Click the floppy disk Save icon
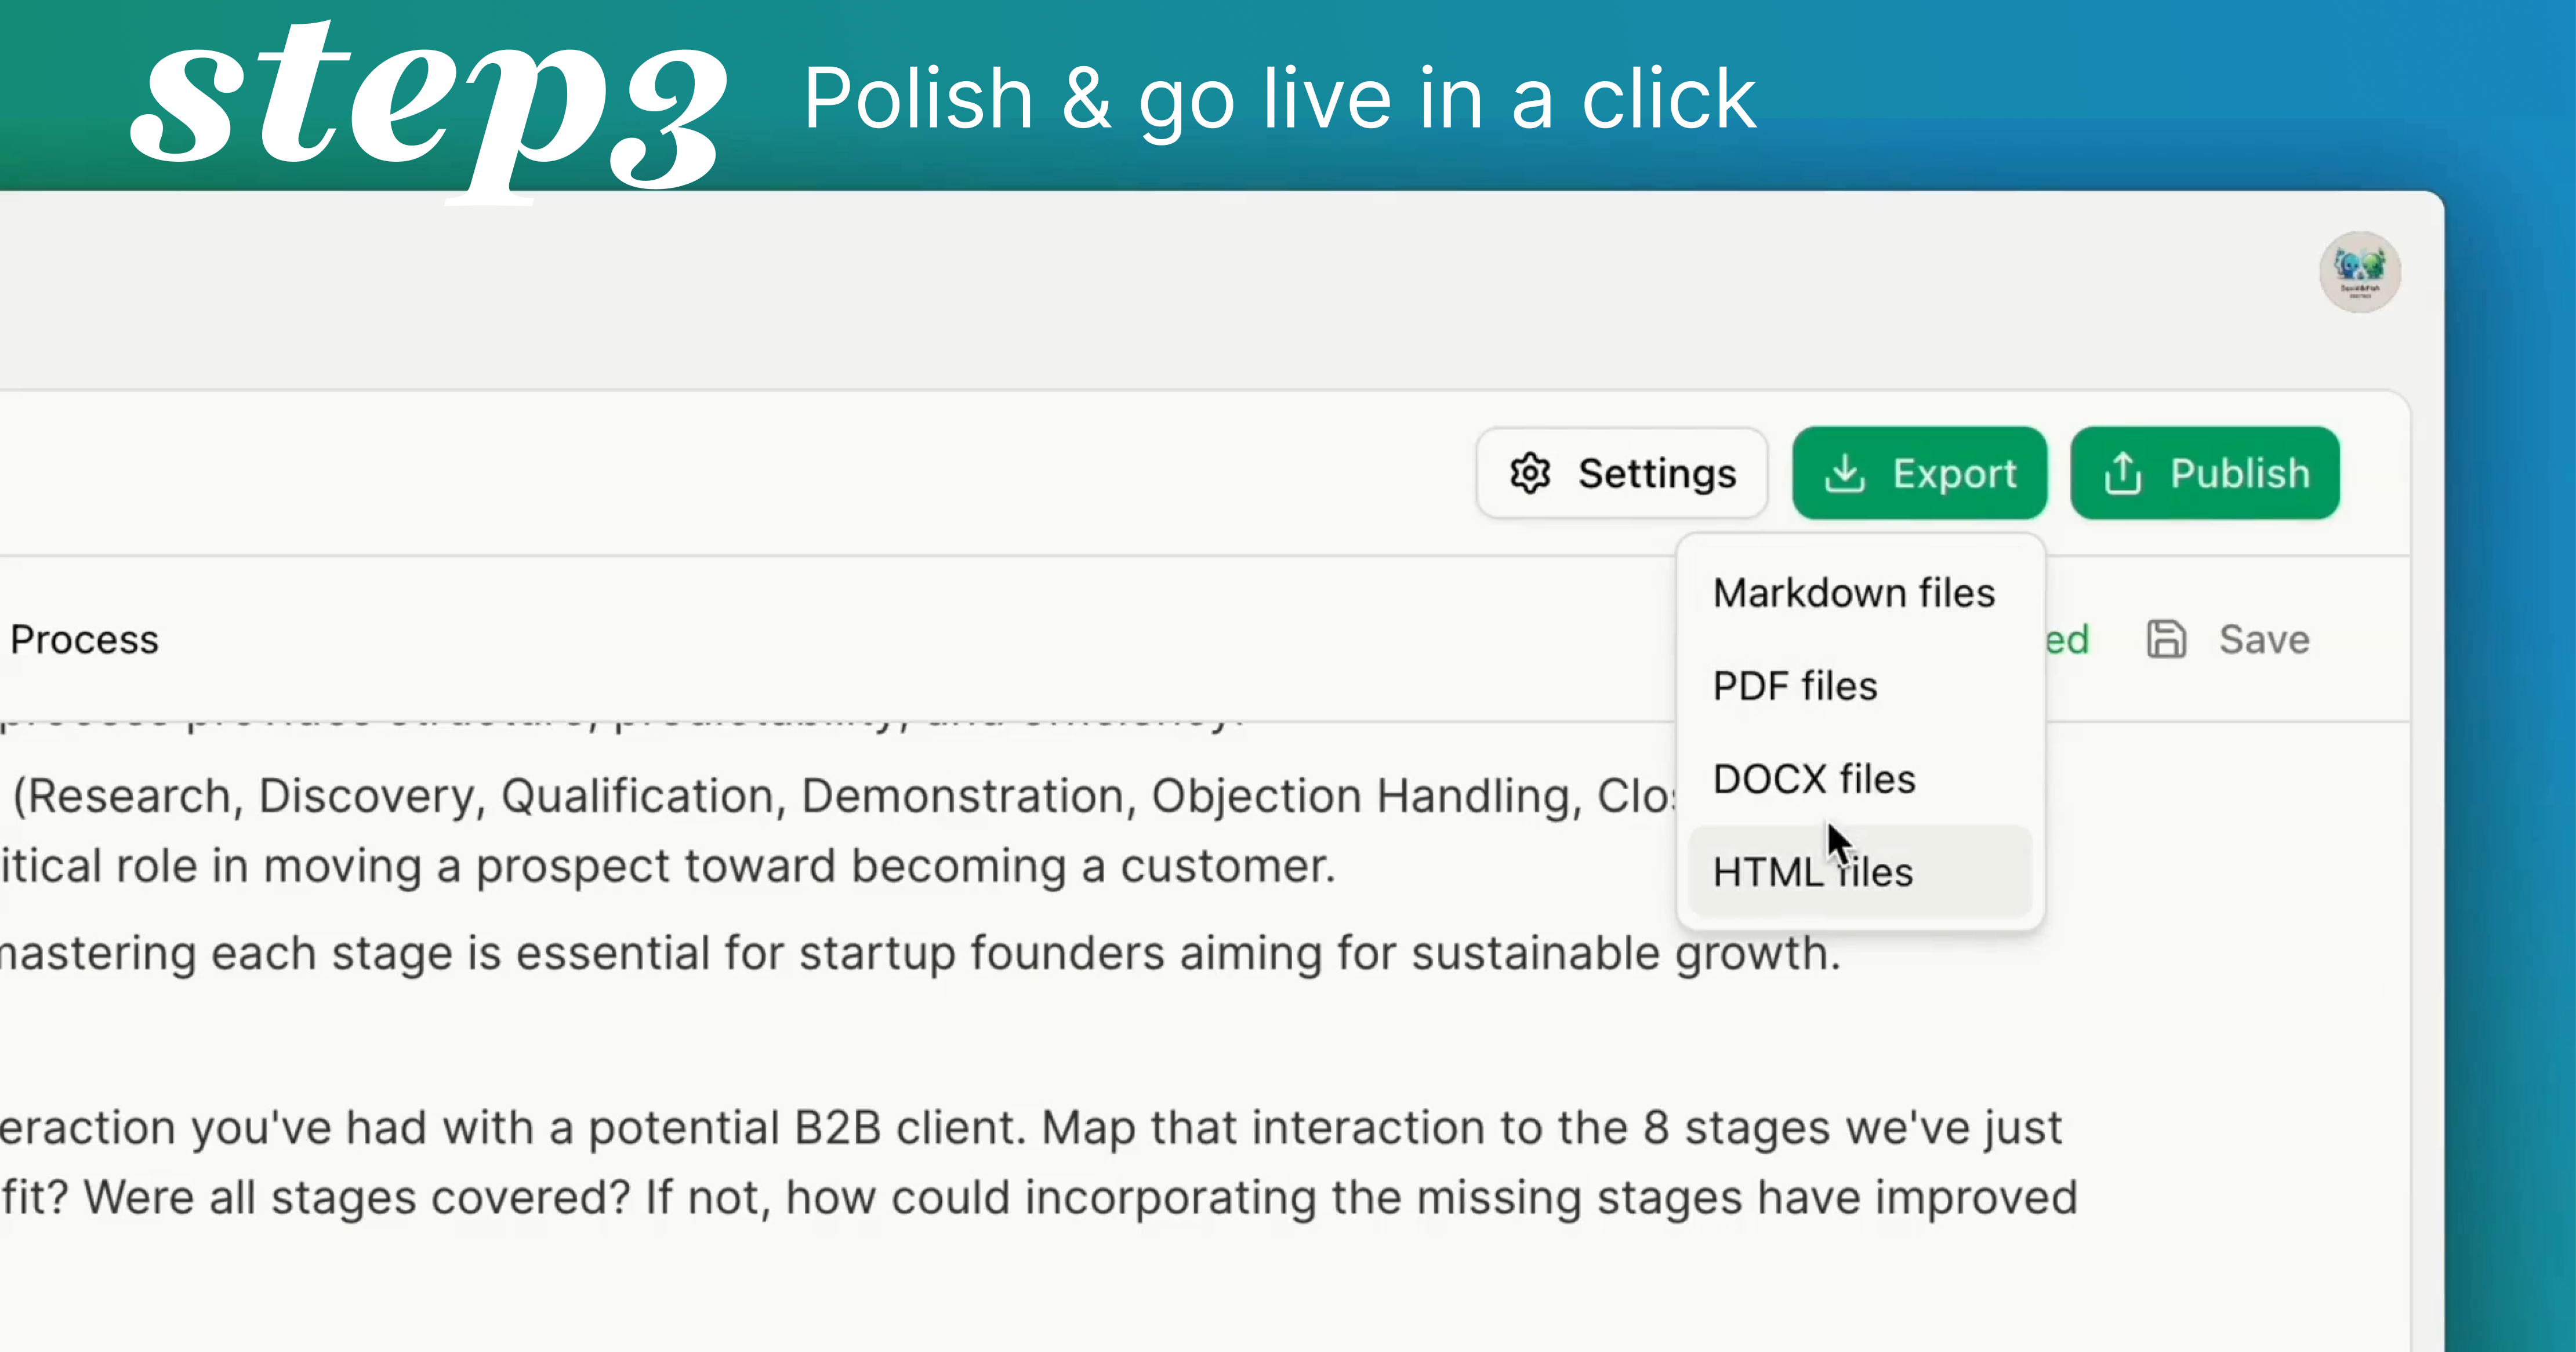Viewport: 2576px width, 1352px height. coord(2166,639)
